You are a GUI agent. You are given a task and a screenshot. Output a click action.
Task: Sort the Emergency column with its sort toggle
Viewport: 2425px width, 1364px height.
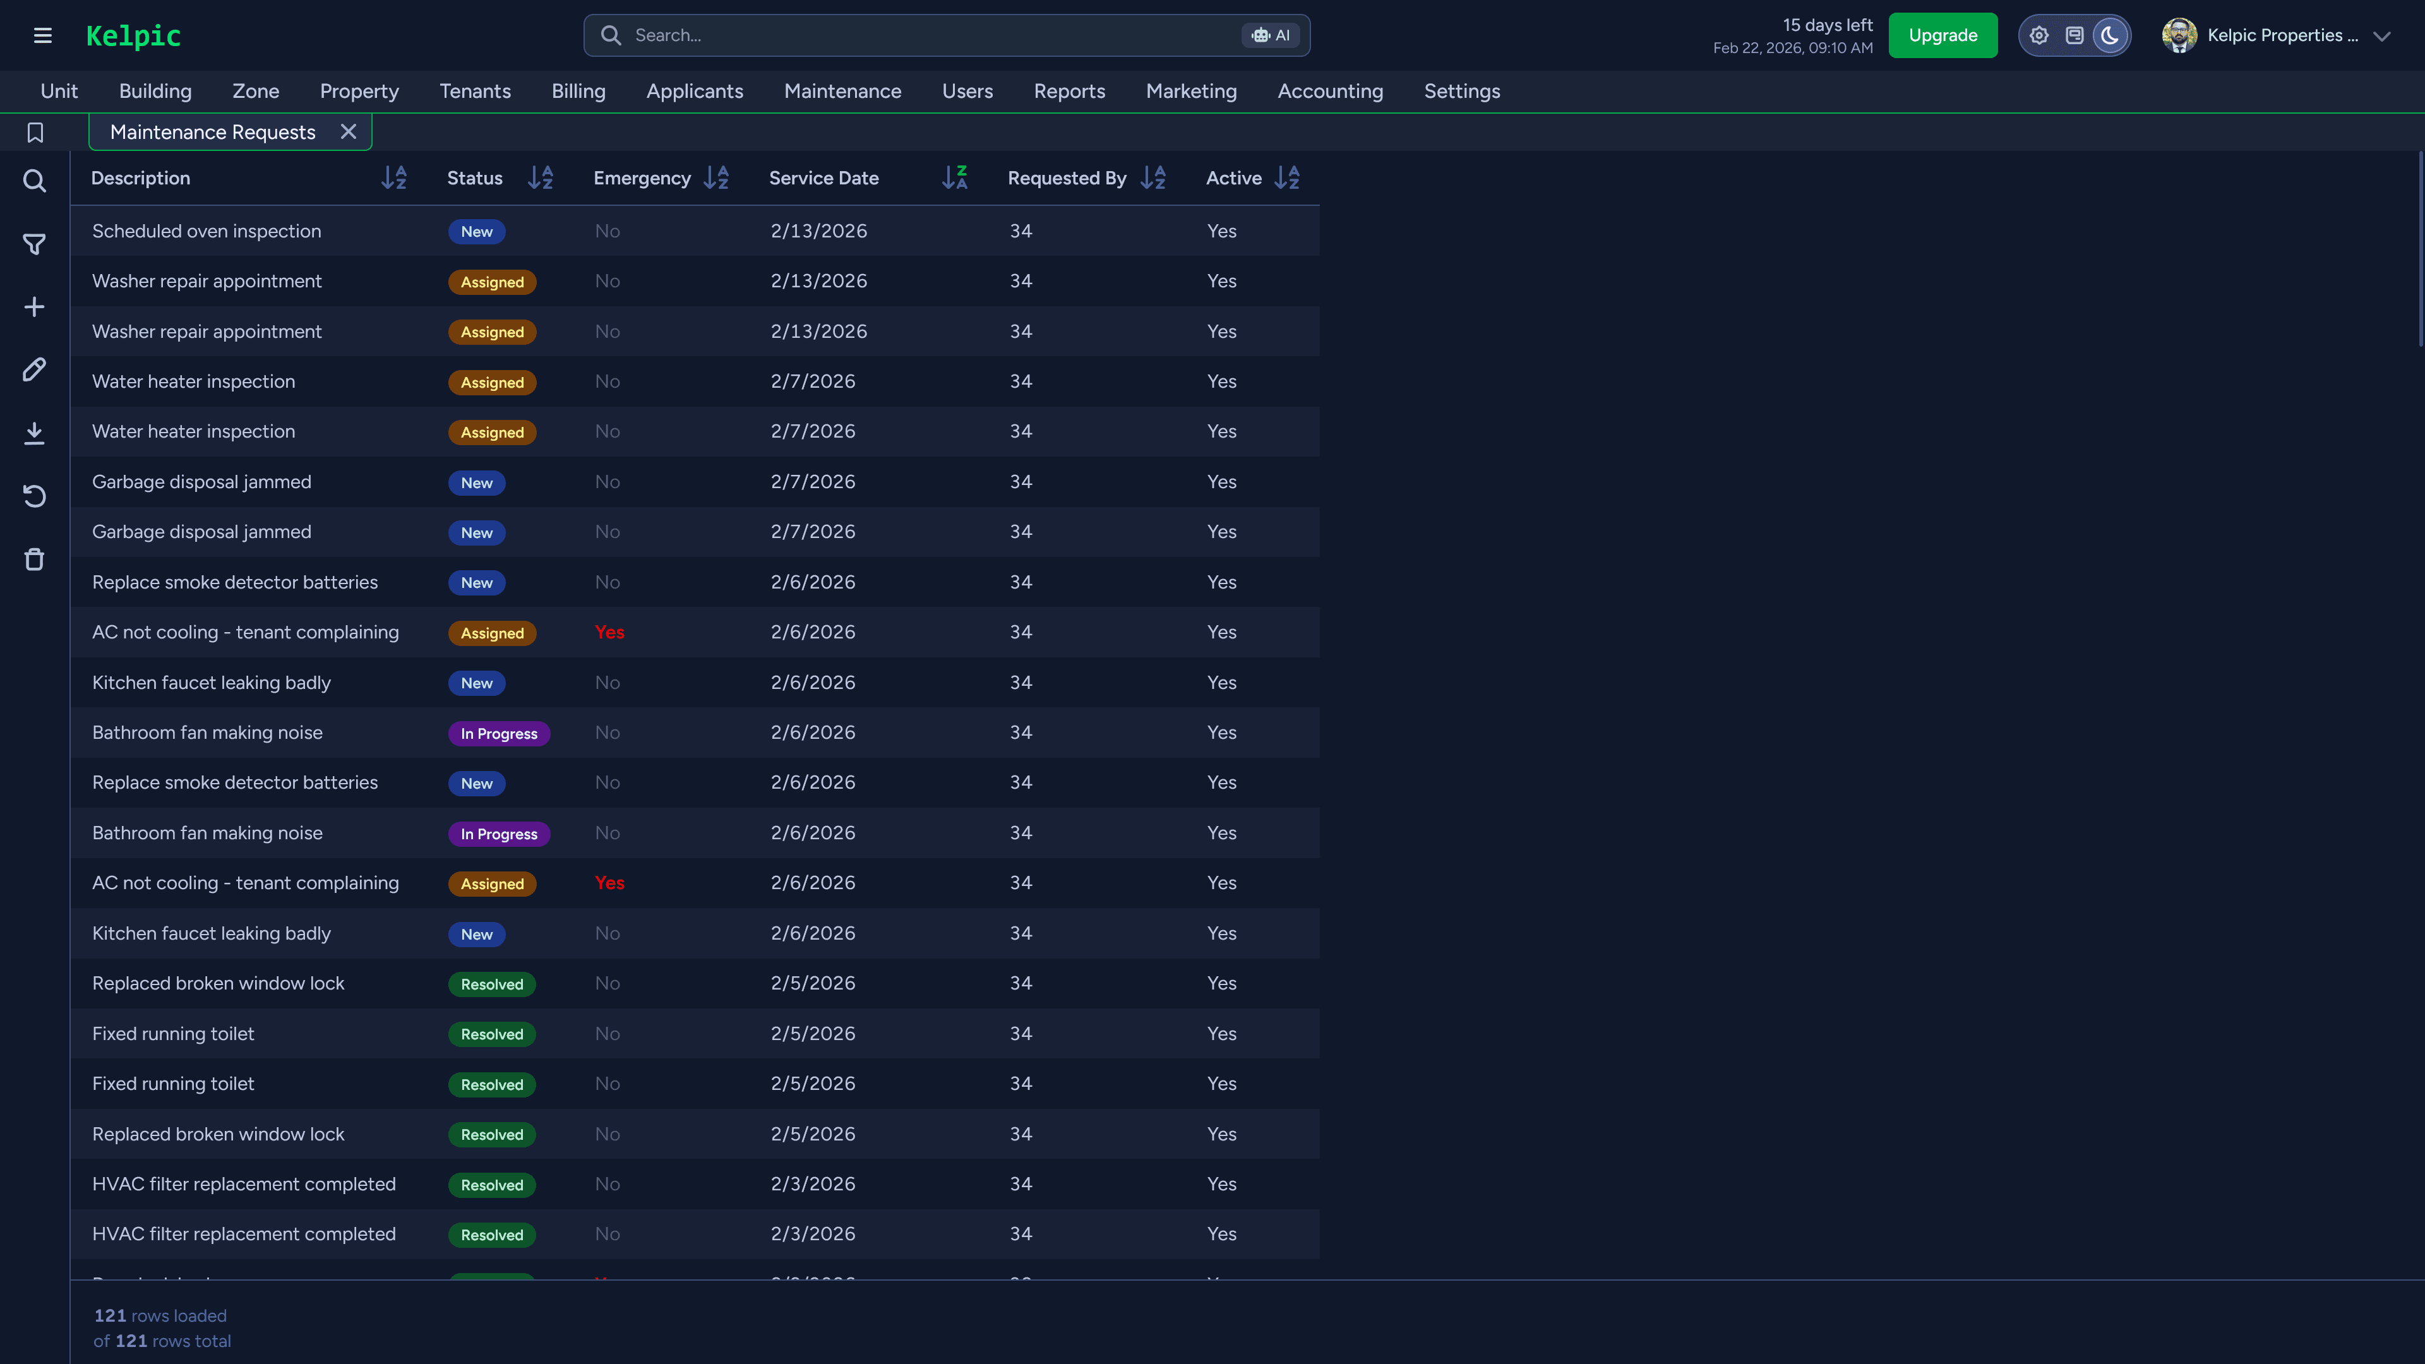(716, 177)
